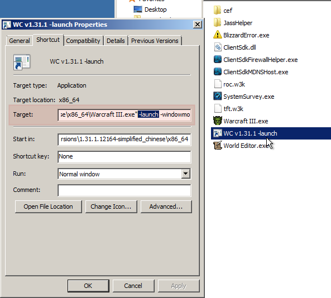
Task: Click the highlighted -launch text in Target
Action: pos(148,114)
